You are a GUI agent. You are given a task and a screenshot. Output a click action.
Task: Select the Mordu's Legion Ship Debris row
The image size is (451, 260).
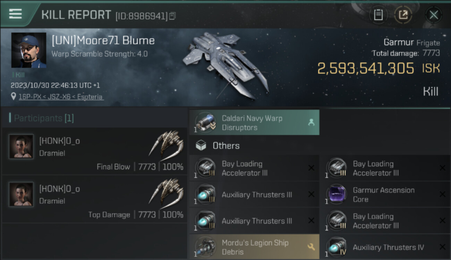click(254, 247)
